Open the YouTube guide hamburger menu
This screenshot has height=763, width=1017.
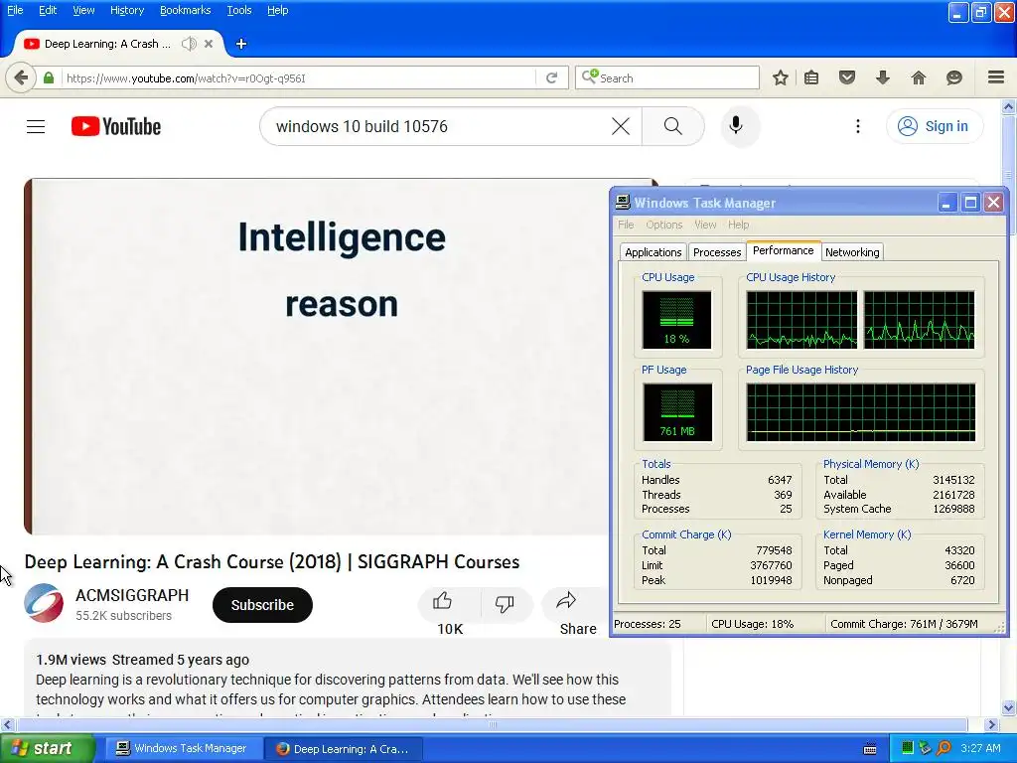[36, 126]
